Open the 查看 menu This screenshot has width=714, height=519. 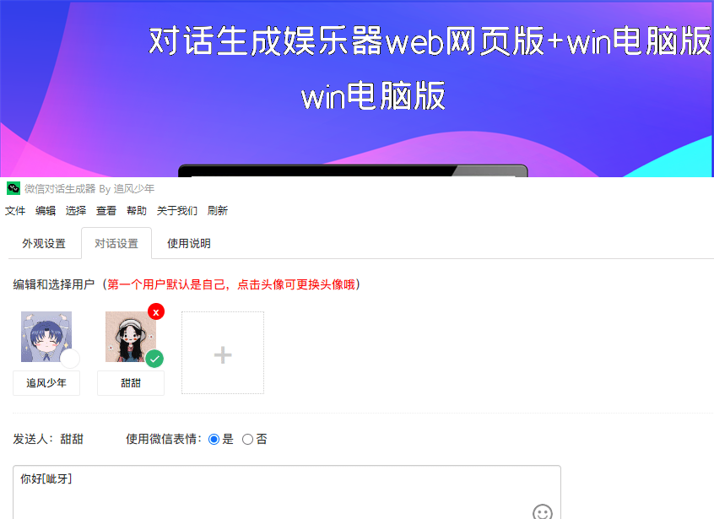click(x=106, y=210)
